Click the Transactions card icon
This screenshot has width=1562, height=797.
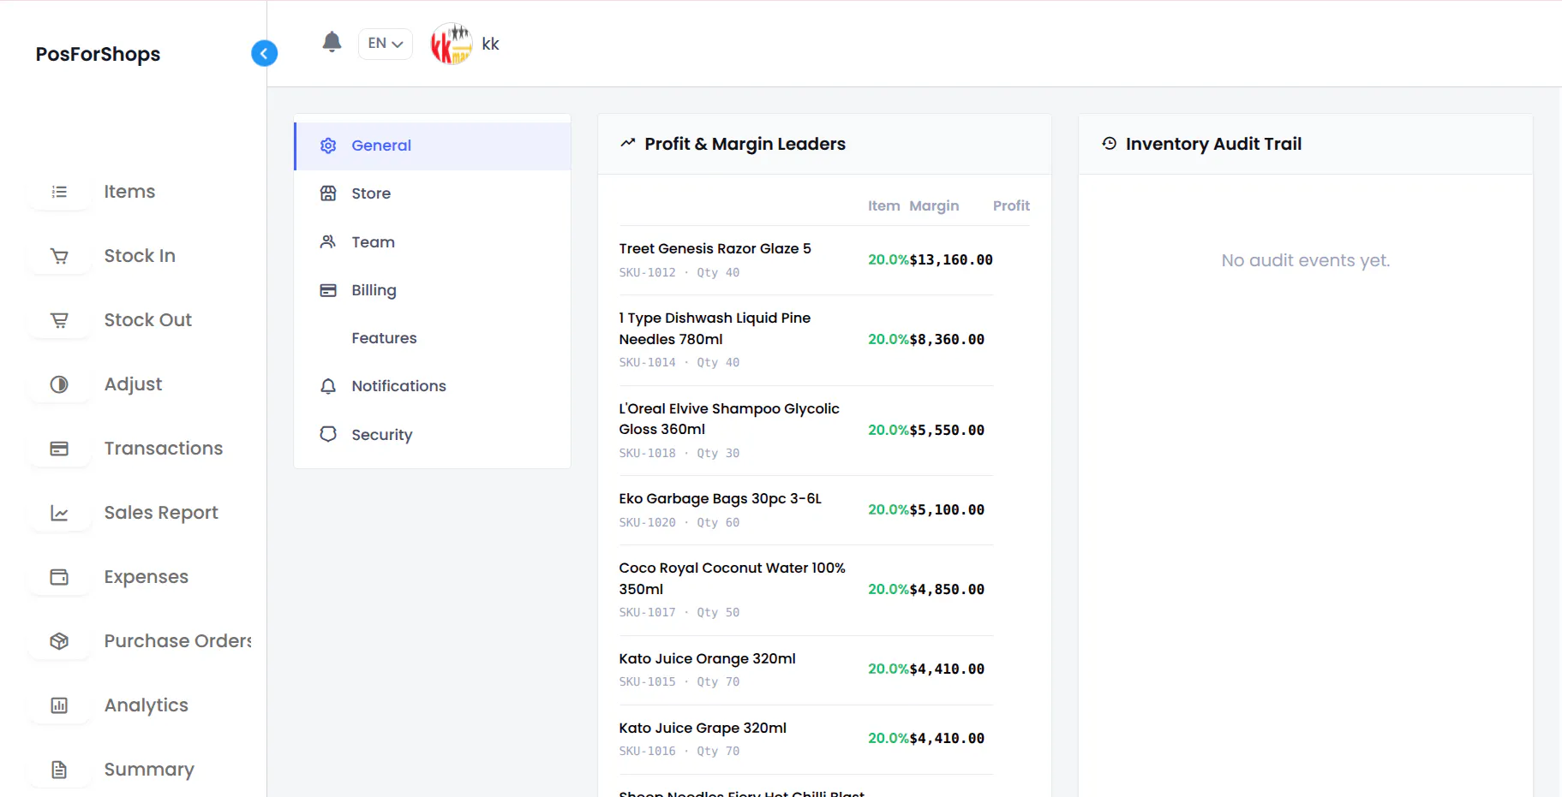click(x=59, y=449)
